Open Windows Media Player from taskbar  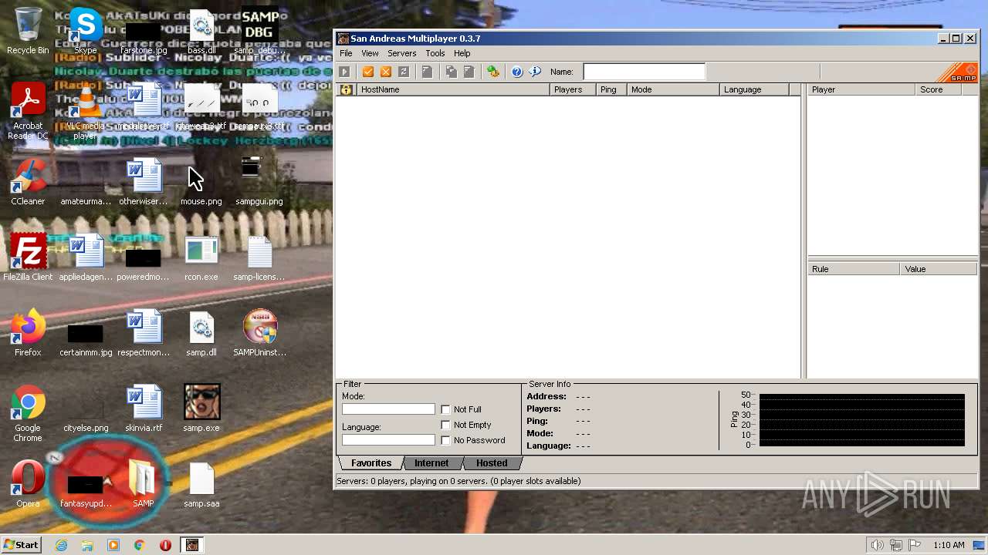113,545
